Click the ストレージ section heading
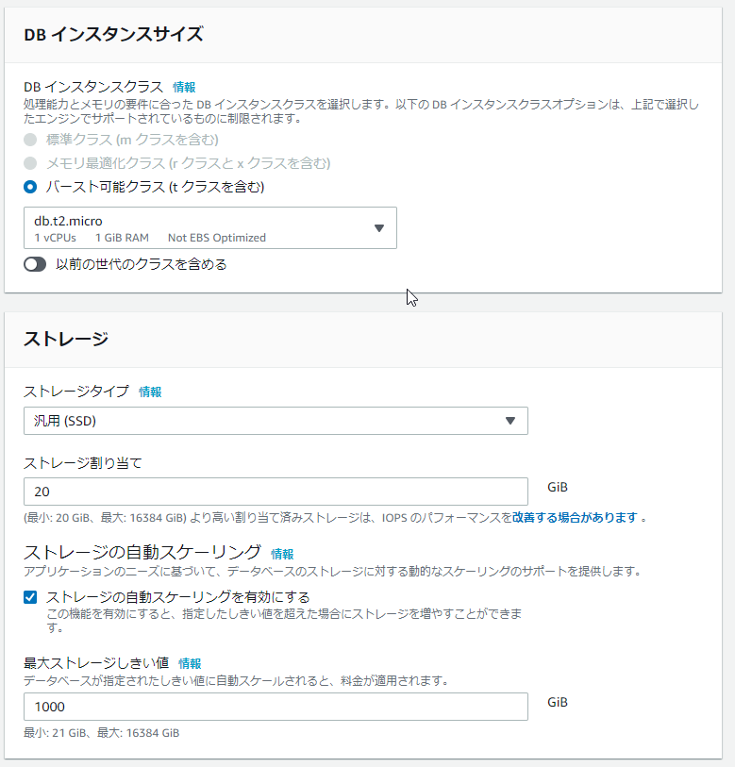 click(66, 339)
